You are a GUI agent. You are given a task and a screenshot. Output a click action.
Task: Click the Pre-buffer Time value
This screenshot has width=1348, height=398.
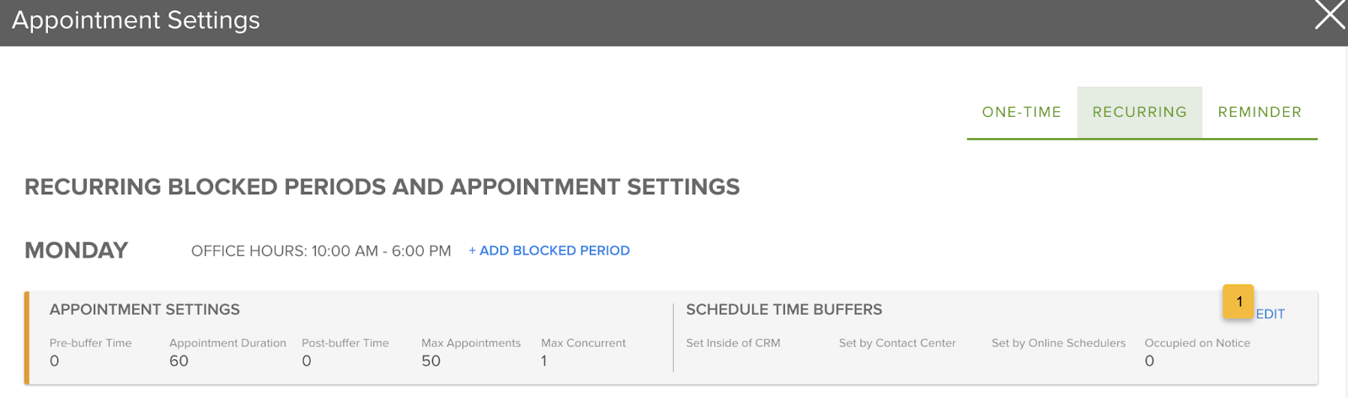tap(55, 361)
